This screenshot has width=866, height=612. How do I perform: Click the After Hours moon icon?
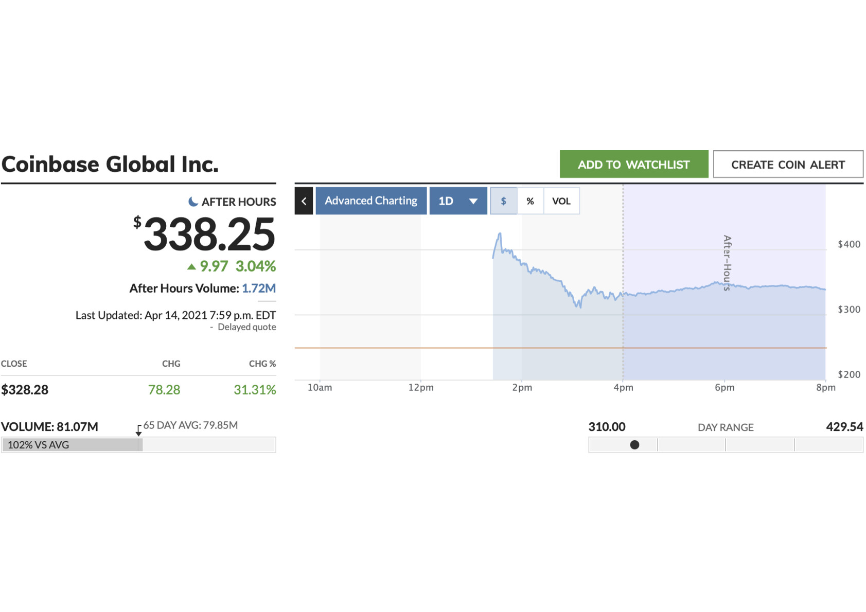[x=193, y=202]
